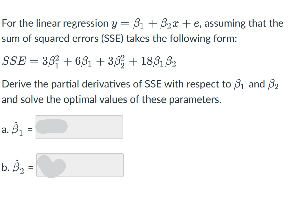Click the SSE equation text
Image resolution: width=296 pixels, height=199 pixels.
click(89, 61)
